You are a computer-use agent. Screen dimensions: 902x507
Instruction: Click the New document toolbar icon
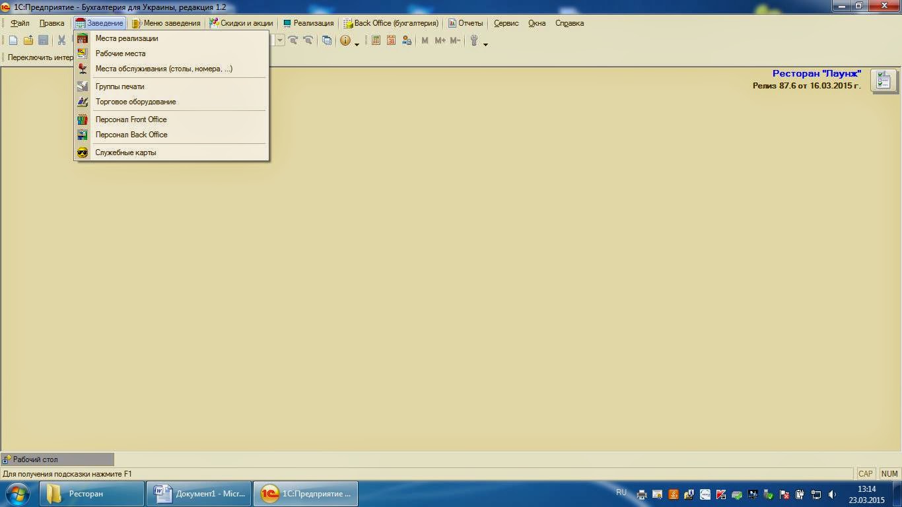[13, 40]
